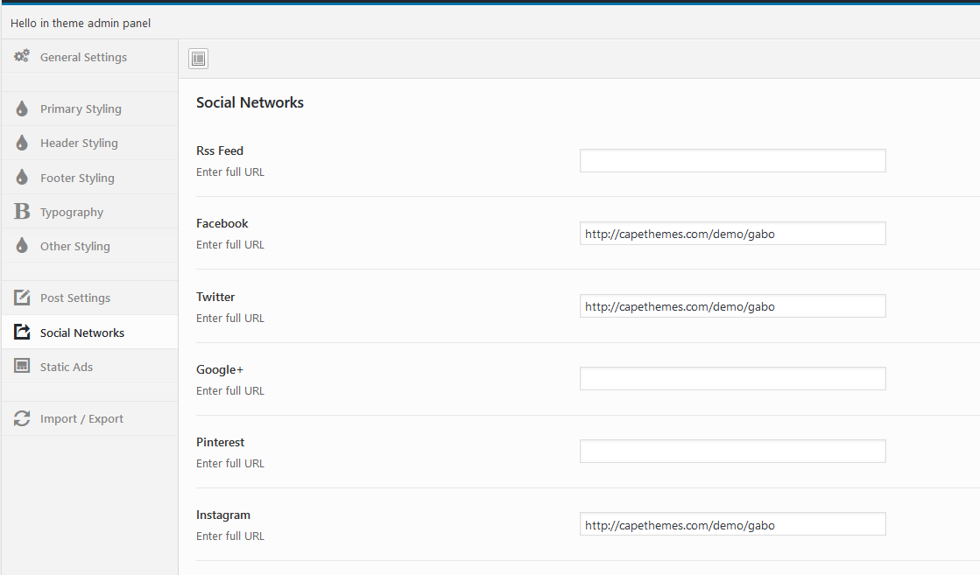Image resolution: width=980 pixels, height=575 pixels.
Task: Click the Import / Export arrows icon
Action: pos(22,419)
